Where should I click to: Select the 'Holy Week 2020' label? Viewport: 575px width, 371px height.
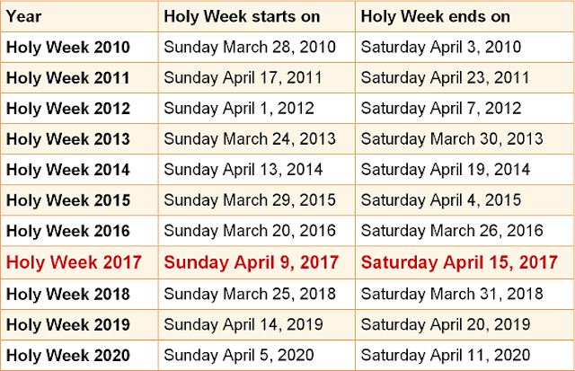[68, 355]
